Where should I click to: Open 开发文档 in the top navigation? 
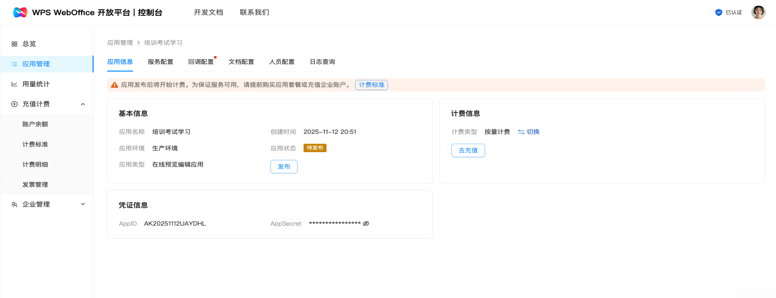(x=208, y=12)
